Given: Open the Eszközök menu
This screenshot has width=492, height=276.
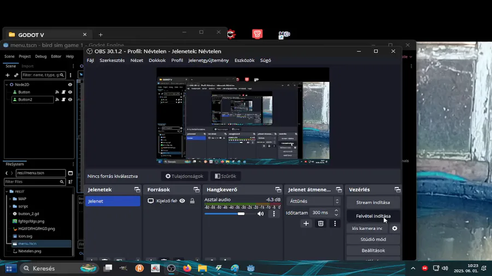Looking at the screenshot, I should 244,61.
